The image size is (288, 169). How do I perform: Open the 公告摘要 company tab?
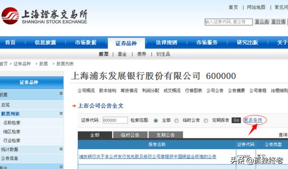(236, 90)
